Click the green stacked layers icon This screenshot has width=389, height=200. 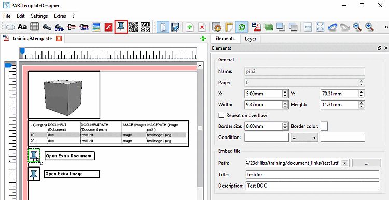[x=269, y=27]
